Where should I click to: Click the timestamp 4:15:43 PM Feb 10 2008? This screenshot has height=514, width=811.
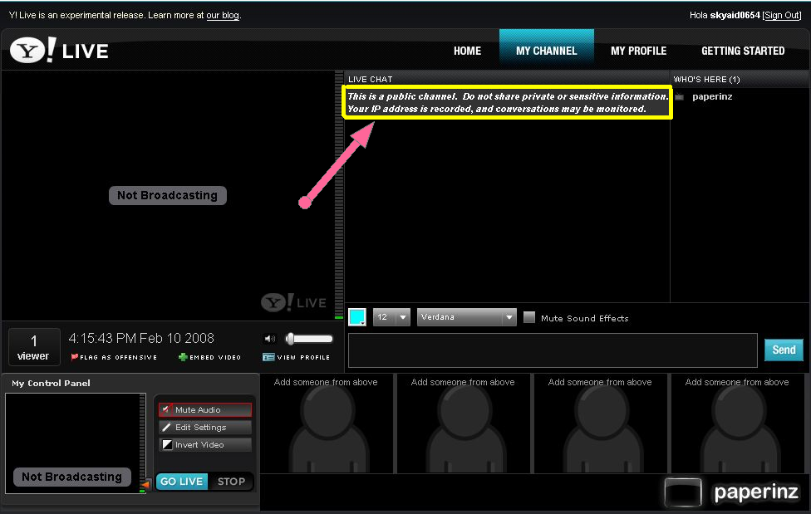[141, 338]
